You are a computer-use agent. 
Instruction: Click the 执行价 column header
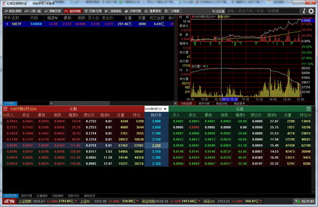[156, 115]
